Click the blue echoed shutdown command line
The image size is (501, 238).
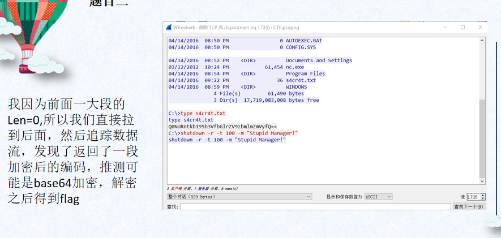[227, 140]
